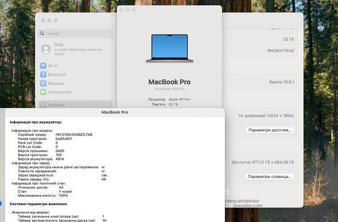Click Версія прошивки value 0b00
The height and width of the screenshot is (222, 338).
[60, 151]
